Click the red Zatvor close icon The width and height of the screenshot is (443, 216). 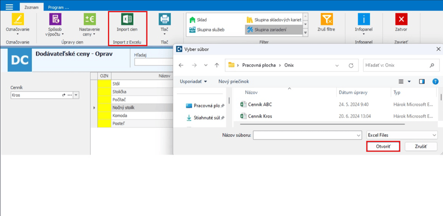pos(401,19)
